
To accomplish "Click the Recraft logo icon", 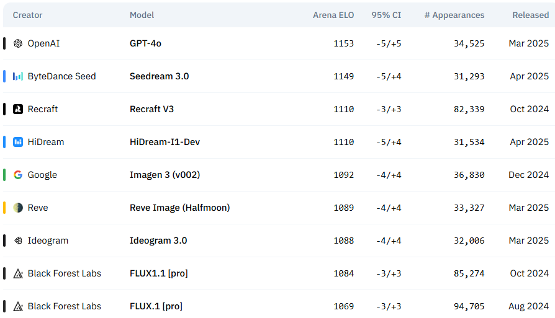I will (x=18, y=109).
